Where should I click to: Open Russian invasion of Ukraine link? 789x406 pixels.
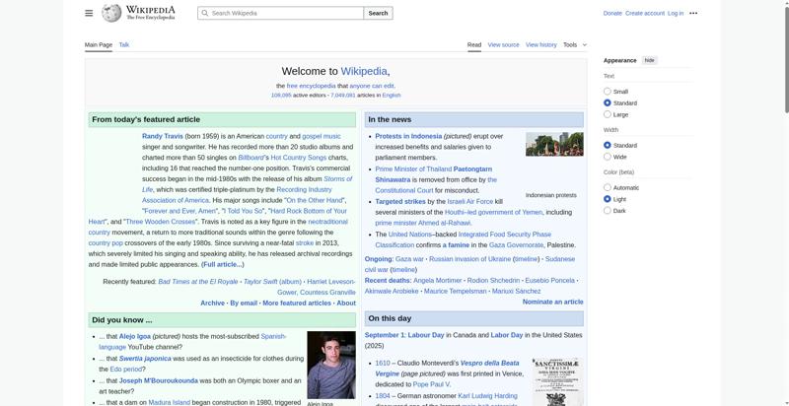[469, 259]
